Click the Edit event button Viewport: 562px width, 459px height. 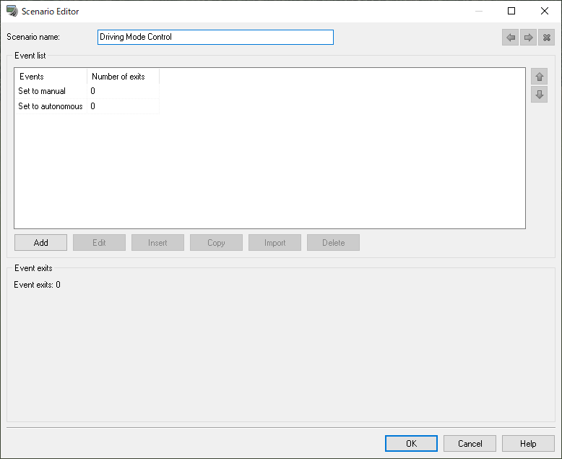(x=99, y=243)
